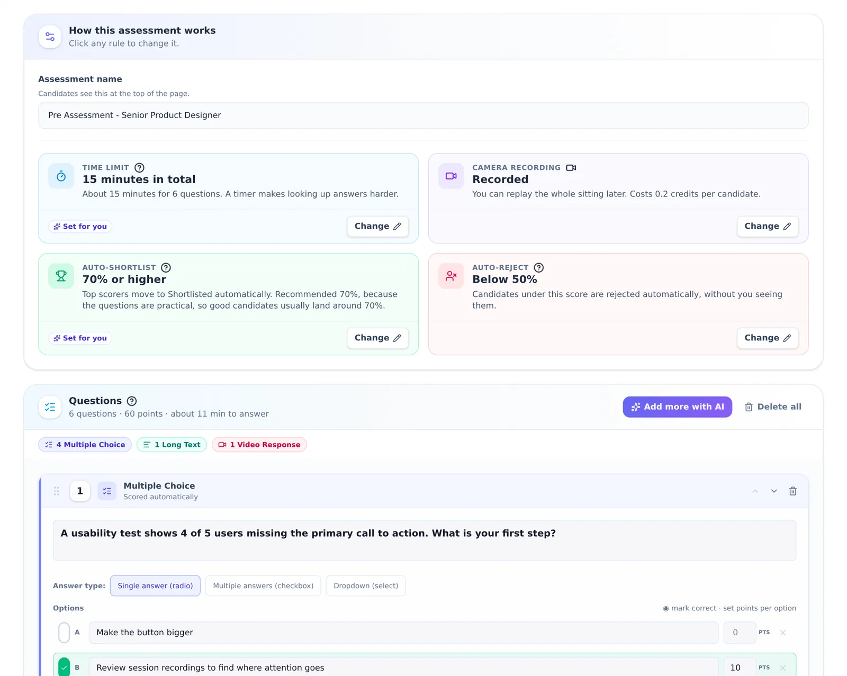This screenshot has width=847, height=676.
Task: Move question 1 up with chevron
Action: (755, 491)
